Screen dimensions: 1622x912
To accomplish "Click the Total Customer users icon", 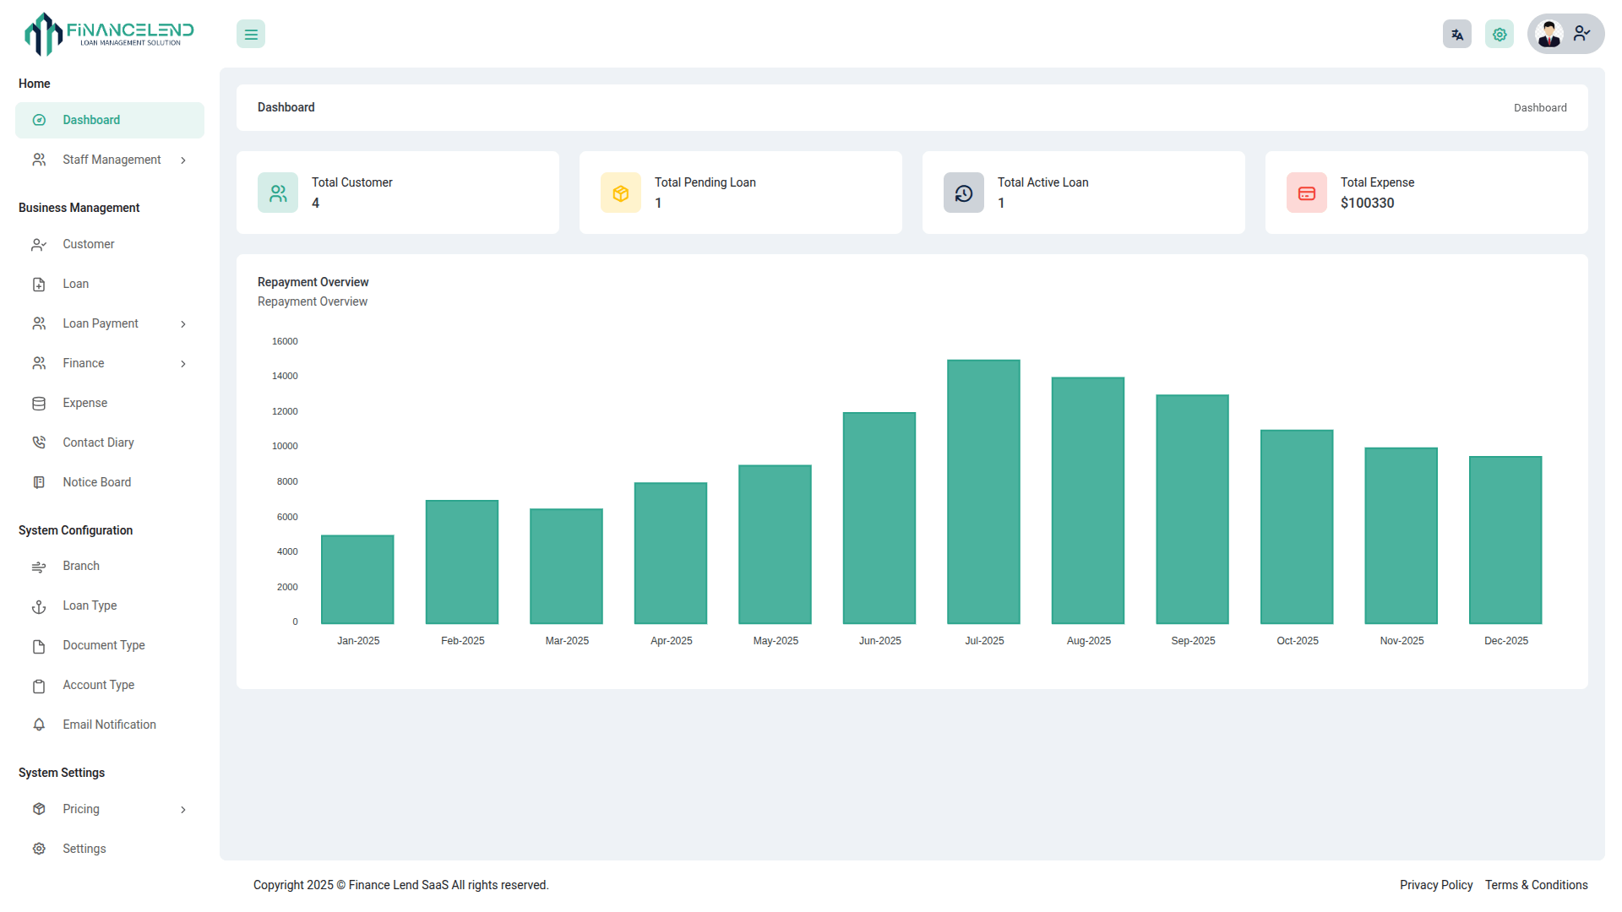I will [x=278, y=193].
